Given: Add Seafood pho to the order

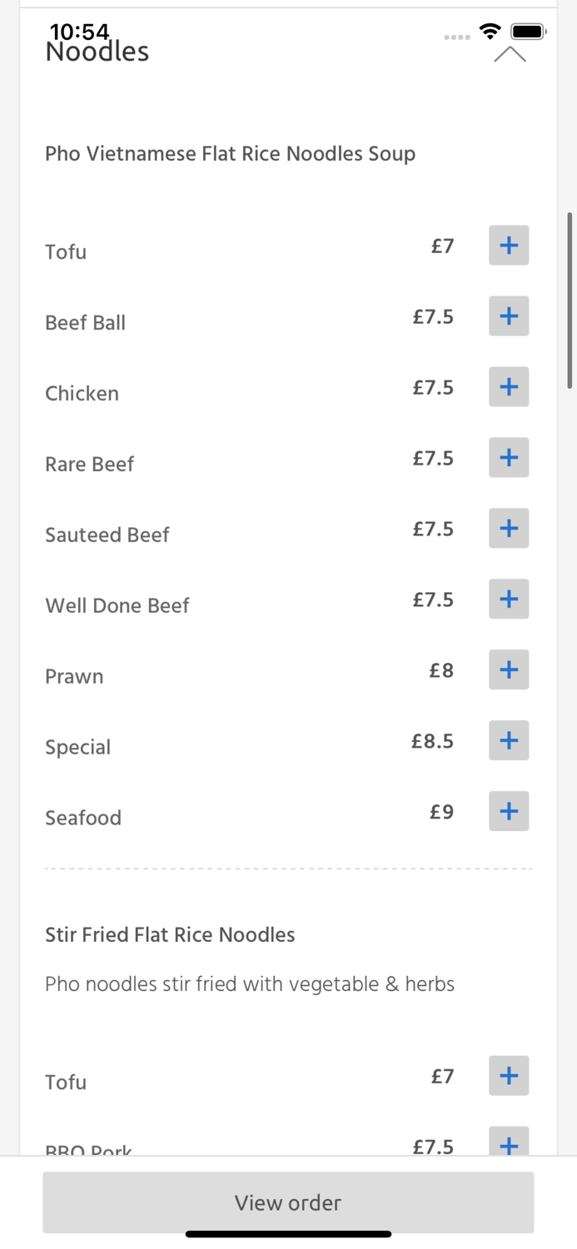Looking at the screenshot, I should tap(508, 811).
